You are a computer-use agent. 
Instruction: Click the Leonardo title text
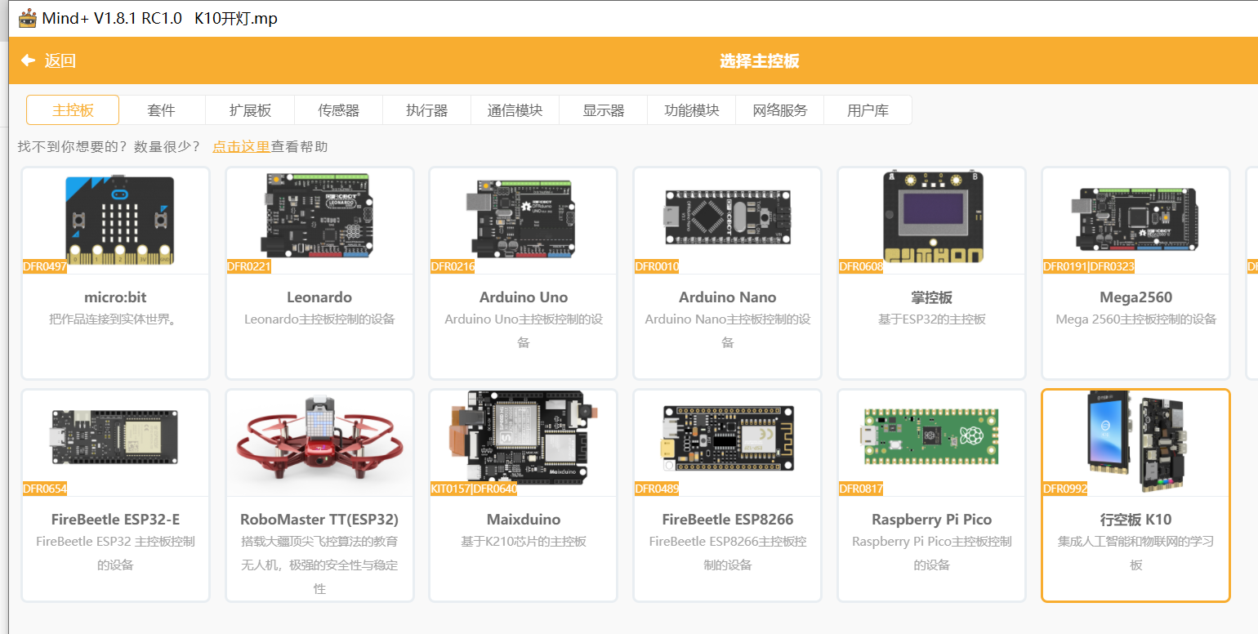point(319,297)
